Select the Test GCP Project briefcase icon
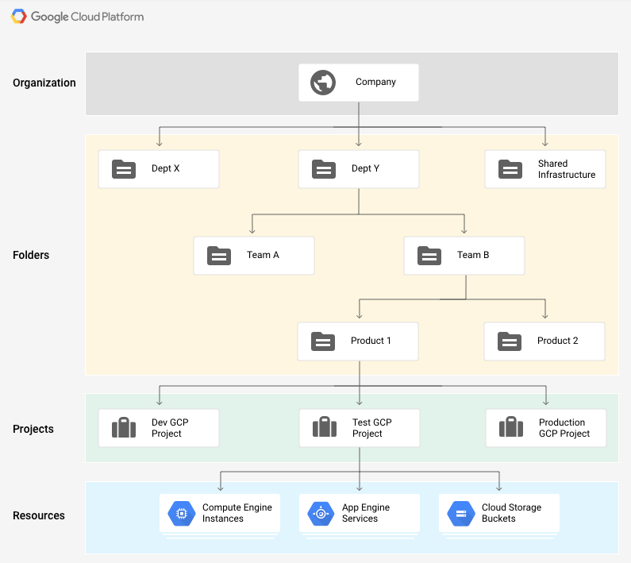The image size is (631, 563). (x=325, y=427)
